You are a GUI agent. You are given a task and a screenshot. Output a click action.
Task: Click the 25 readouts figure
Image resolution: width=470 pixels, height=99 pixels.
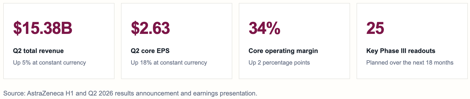[375, 28]
